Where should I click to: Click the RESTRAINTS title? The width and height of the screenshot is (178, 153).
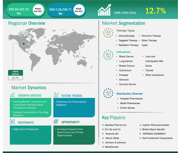pos(26,123)
